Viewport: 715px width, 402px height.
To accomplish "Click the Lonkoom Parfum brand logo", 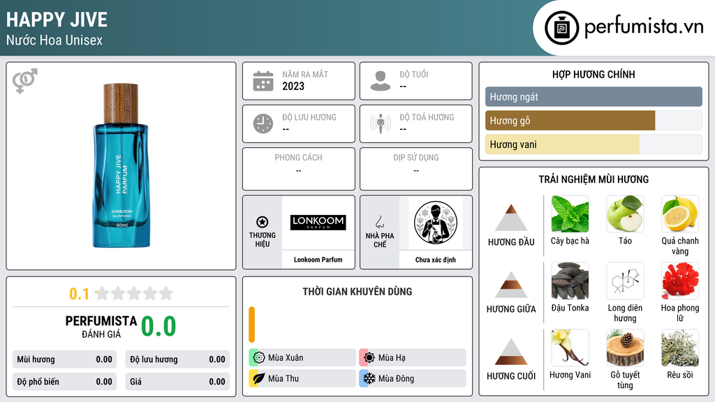I will [318, 223].
